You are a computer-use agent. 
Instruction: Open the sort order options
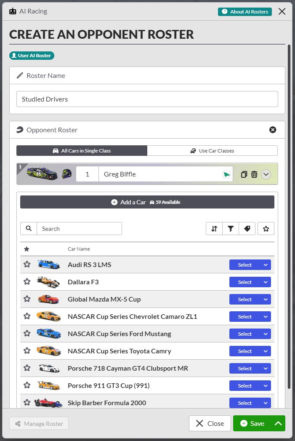coord(214,229)
